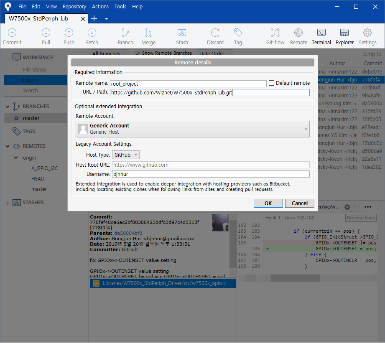Screen dimensions: 385x343
Task: Click the diff options gear icon
Action: [347, 207]
